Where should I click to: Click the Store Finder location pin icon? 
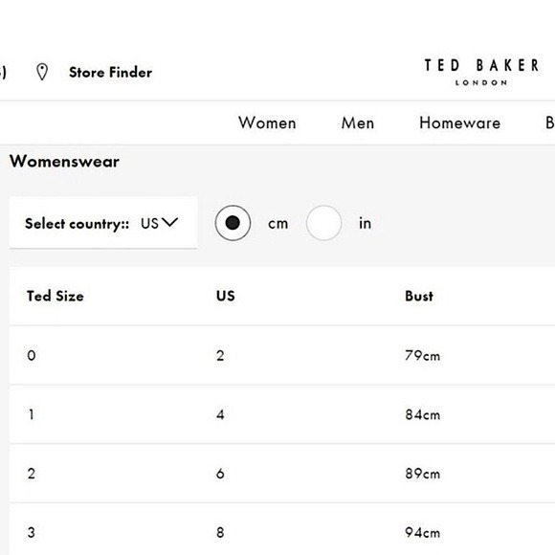[42, 72]
